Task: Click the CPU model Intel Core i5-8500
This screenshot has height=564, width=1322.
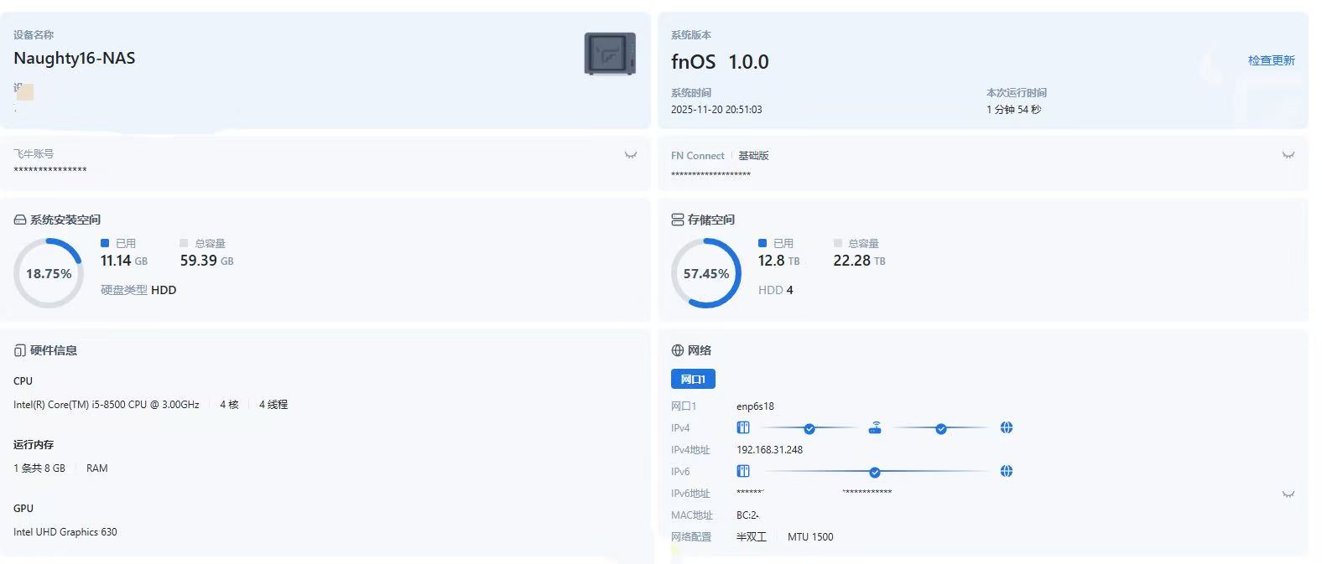Action: coord(107,405)
